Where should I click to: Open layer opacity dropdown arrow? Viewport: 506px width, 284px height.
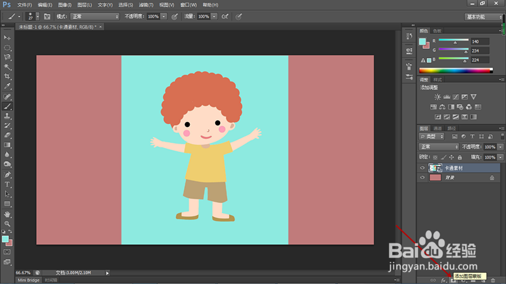[500, 147]
